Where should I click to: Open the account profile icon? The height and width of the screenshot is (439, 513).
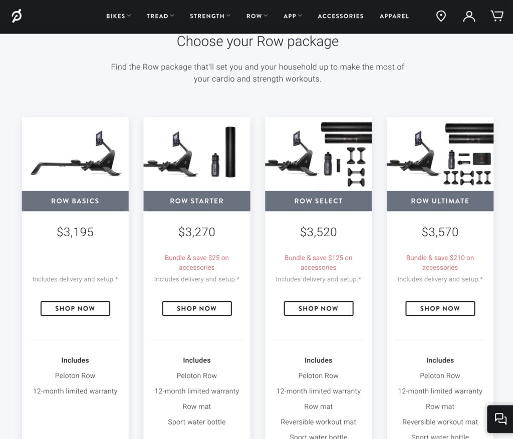469,16
